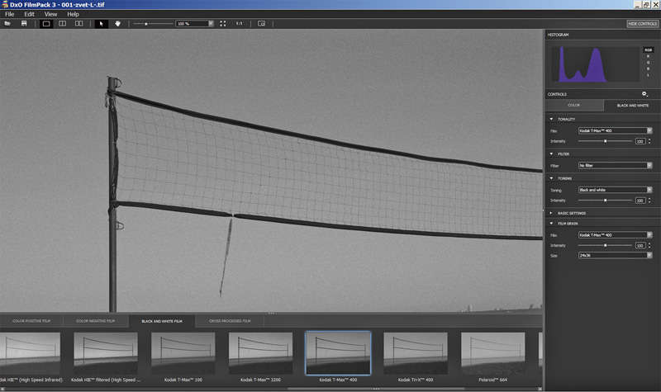Viewport: 661px width, 392px height.
Task: Open the View menu
Action: pos(51,14)
